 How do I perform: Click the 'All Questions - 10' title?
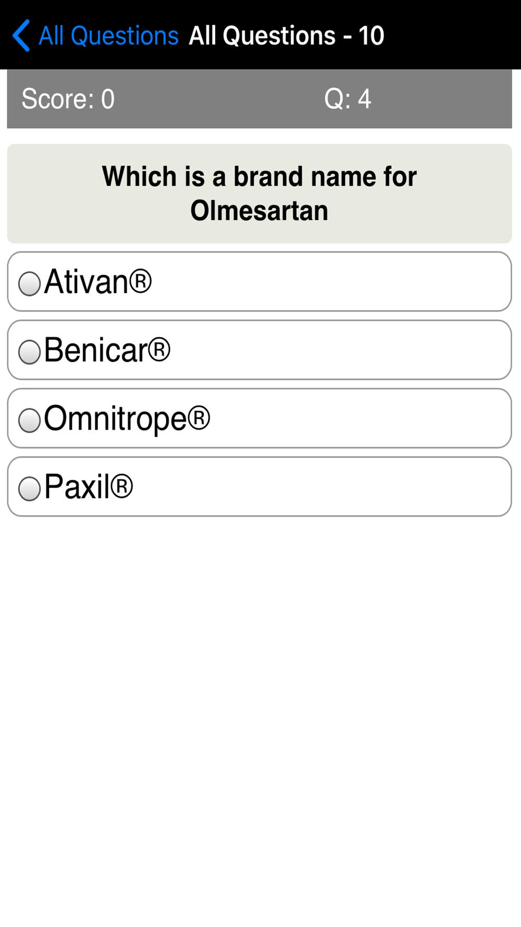(287, 35)
